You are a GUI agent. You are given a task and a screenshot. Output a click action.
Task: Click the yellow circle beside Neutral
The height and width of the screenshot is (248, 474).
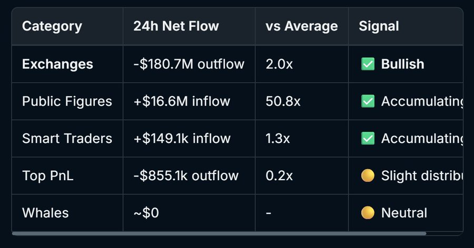click(x=368, y=213)
